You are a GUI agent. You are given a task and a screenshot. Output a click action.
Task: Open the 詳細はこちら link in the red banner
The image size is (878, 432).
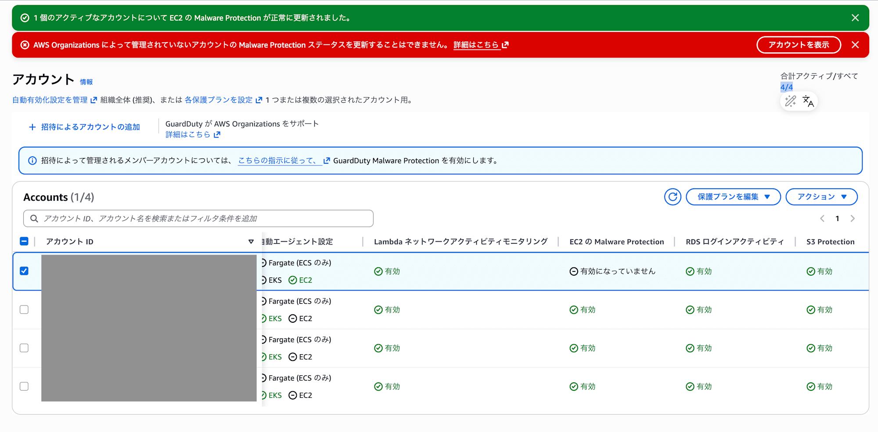pyautogui.click(x=477, y=44)
